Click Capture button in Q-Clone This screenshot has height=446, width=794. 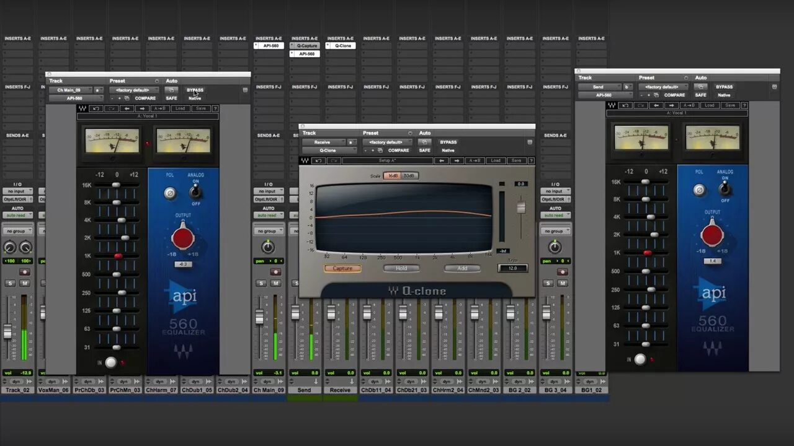342,268
